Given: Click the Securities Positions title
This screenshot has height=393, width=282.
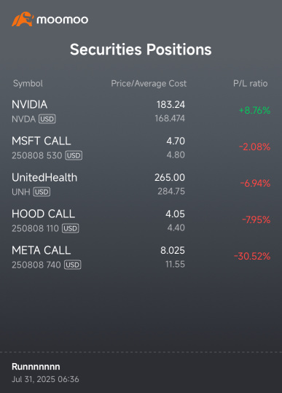Looking at the screenshot, I should 141,49.
